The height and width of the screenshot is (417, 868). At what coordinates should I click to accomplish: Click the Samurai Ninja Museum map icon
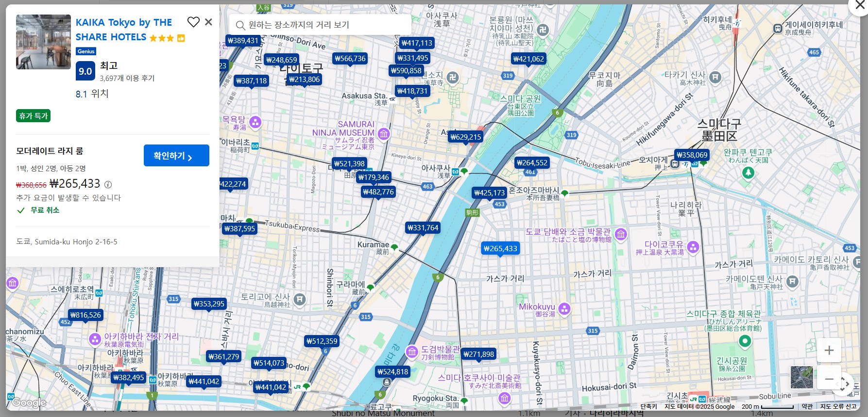384,133
